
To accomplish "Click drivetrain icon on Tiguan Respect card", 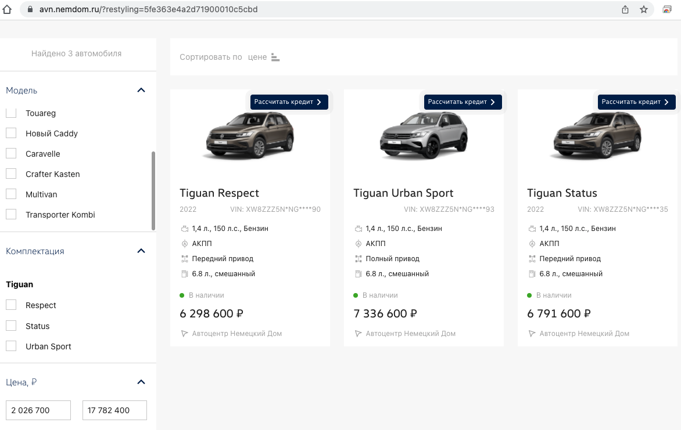I will pyautogui.click(x=185, y=259).
